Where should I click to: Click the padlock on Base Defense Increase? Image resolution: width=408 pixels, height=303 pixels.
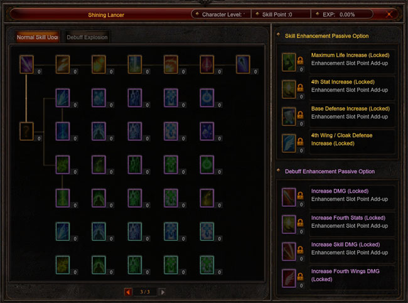click(x=300, y=114)
